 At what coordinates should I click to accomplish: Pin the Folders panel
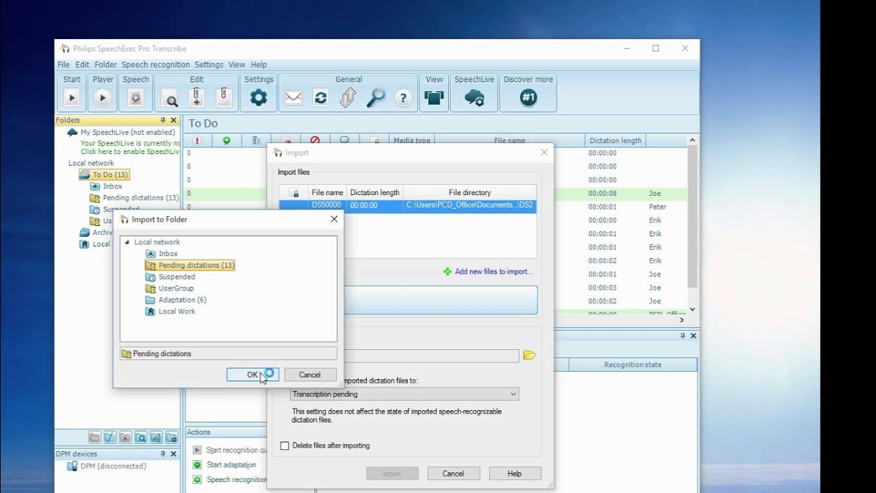pyautogui.click(x=163, y=121)
